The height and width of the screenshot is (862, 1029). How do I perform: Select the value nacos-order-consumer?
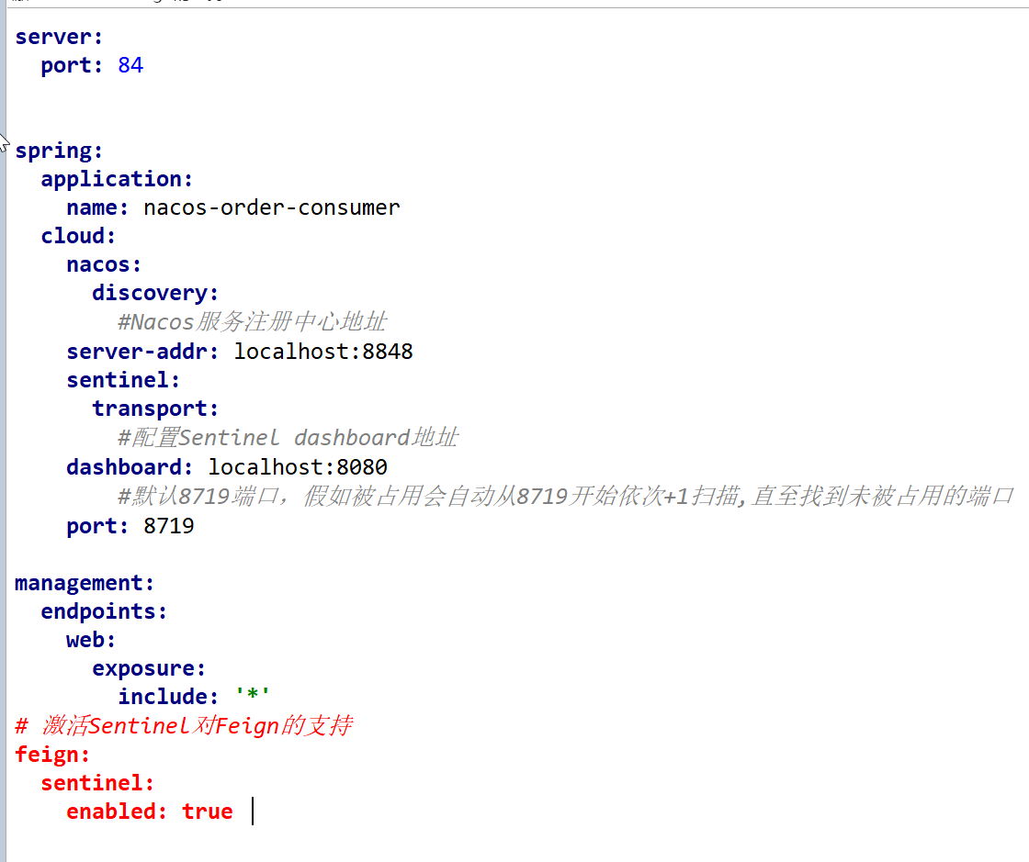272,207
